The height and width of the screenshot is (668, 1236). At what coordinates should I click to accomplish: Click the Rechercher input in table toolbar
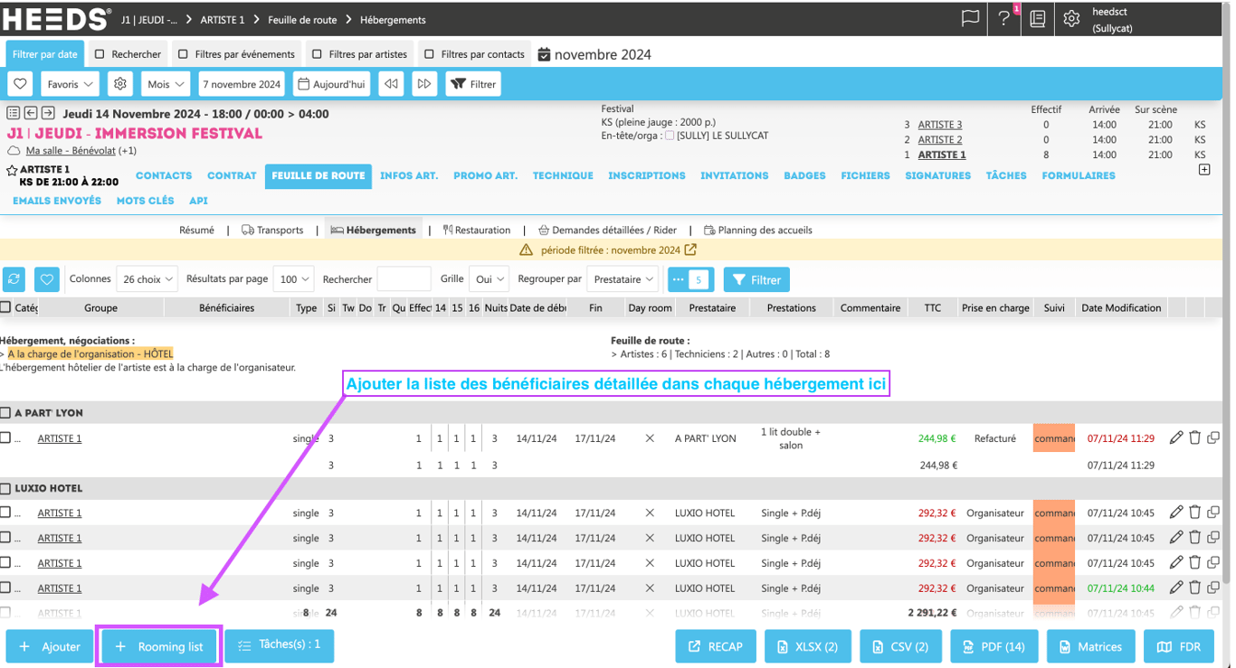click(404, 279)
